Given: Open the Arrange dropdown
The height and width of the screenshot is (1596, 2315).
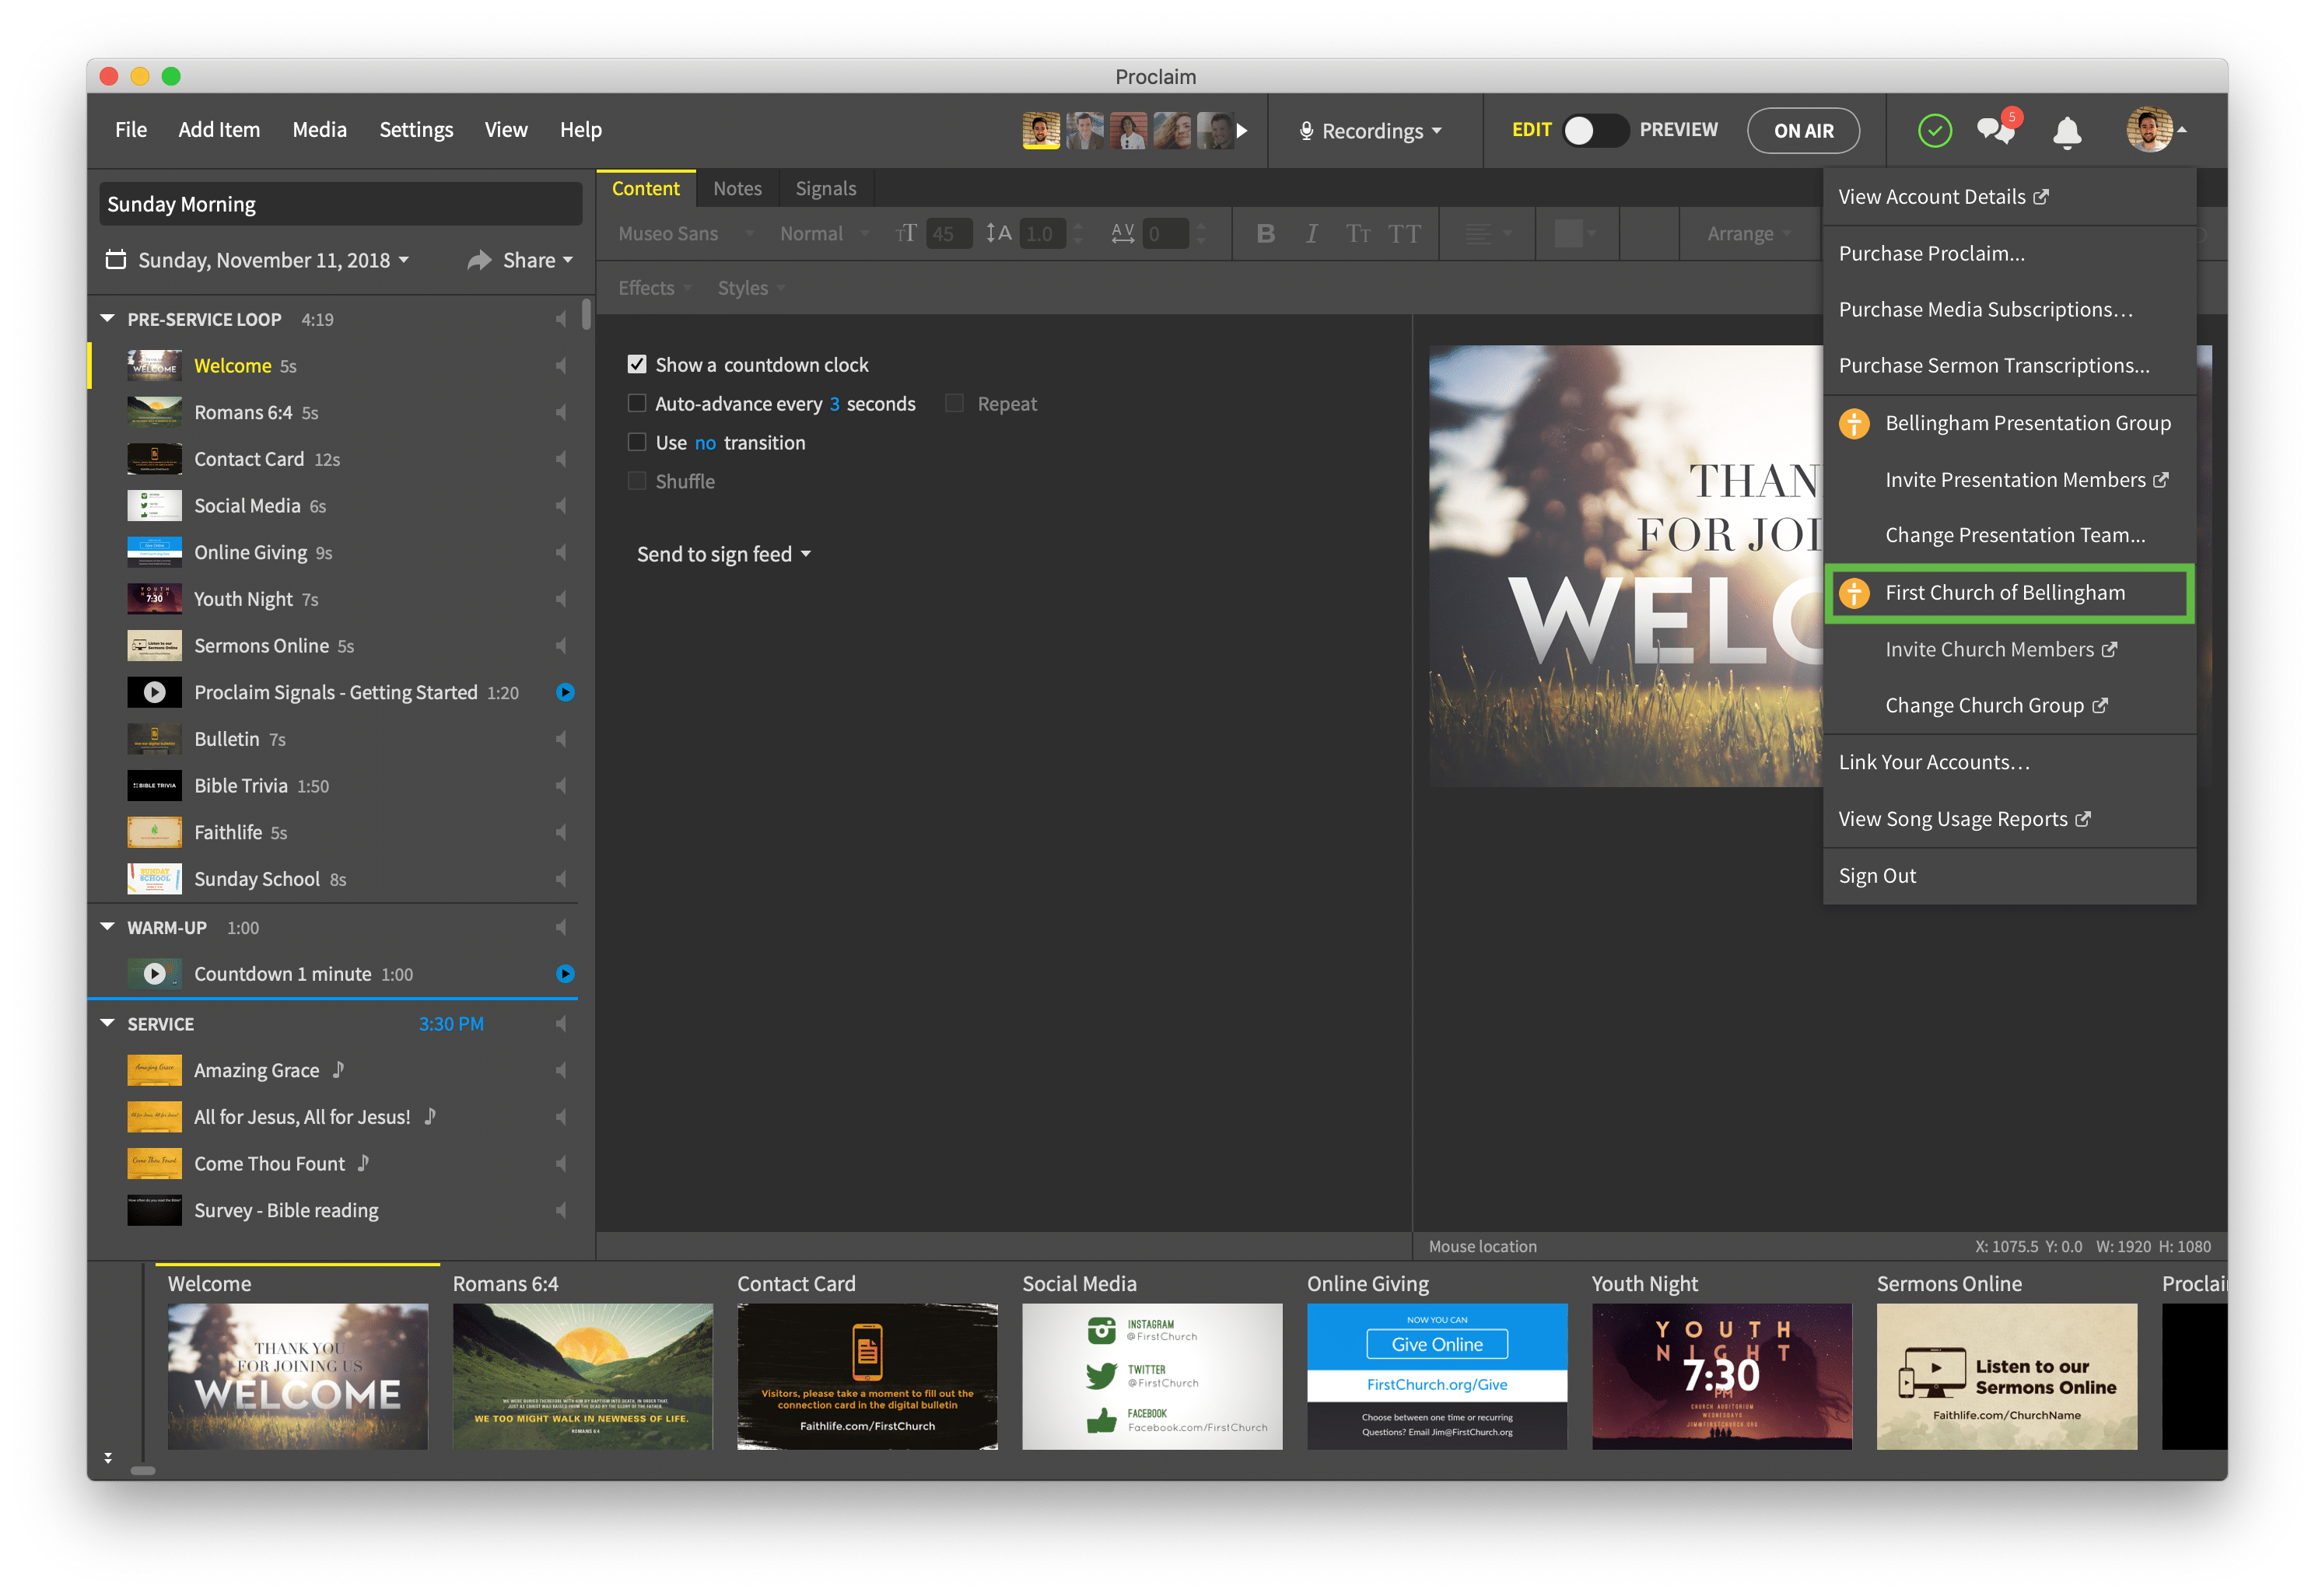Looking at the screenshot, I should (x=1748, y=233).
